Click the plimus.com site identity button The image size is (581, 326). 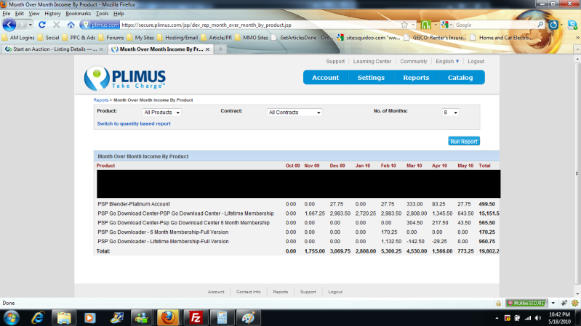pos(100,25)
